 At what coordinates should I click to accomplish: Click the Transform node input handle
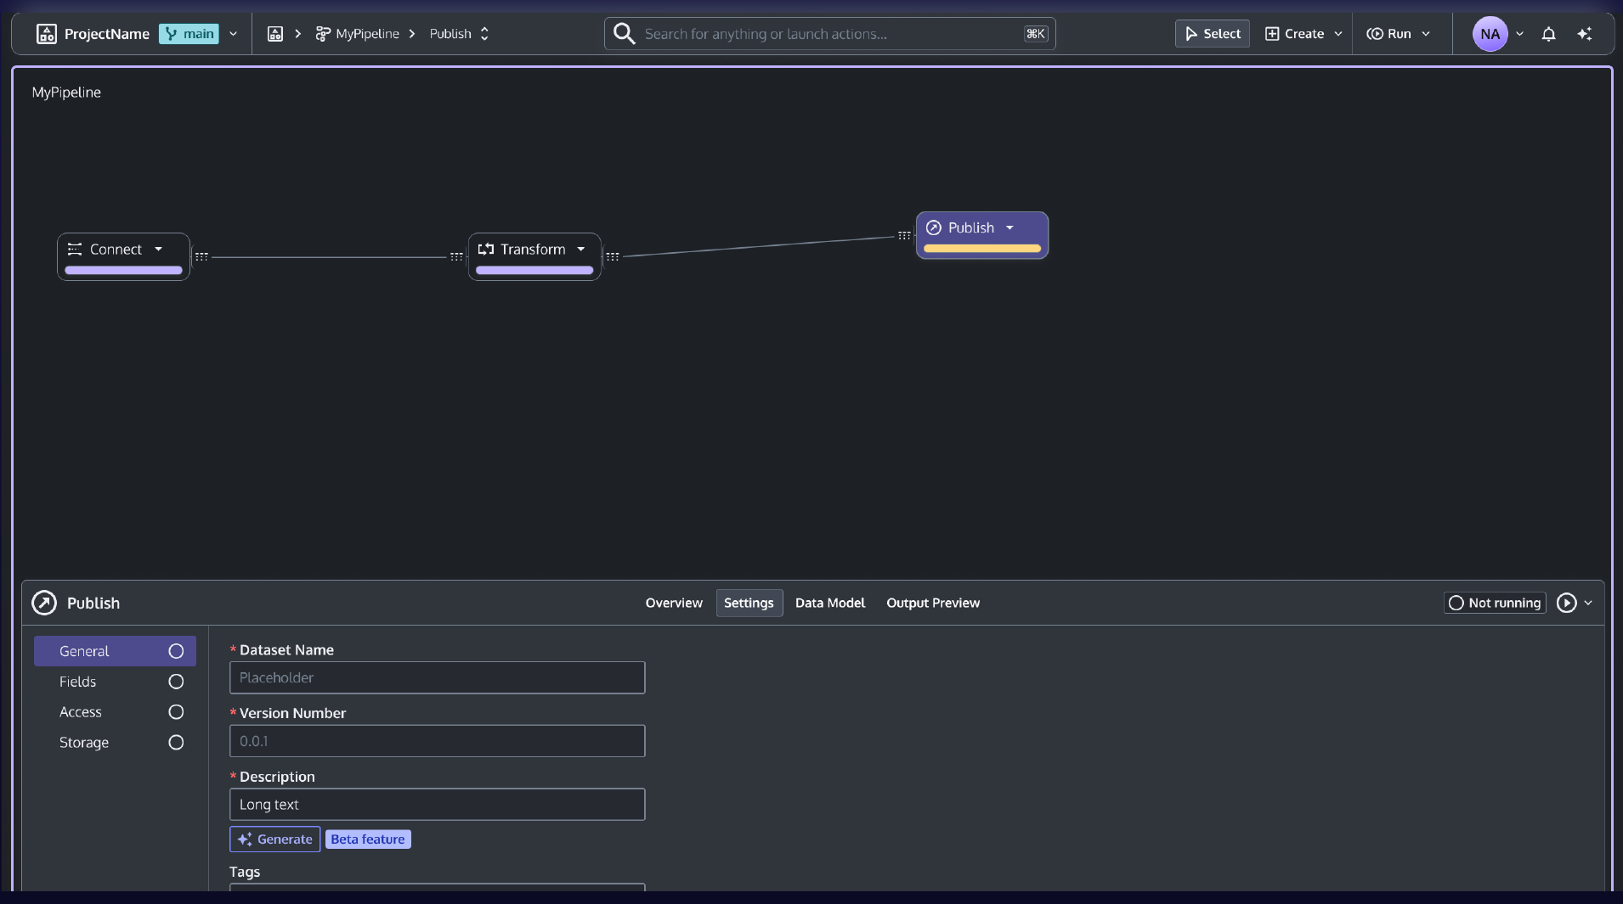pos(456,256)
